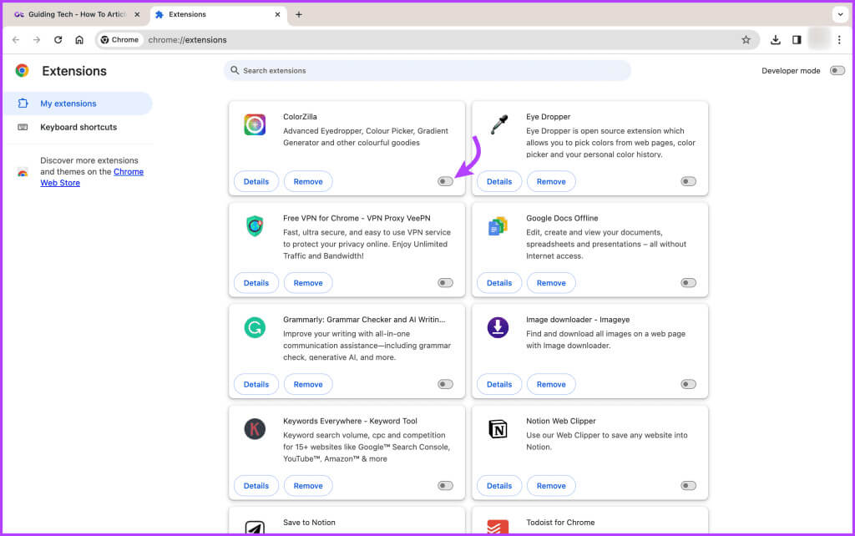
Task: Open Details for Keywords Everywhere
Action: tap(256, 486)
